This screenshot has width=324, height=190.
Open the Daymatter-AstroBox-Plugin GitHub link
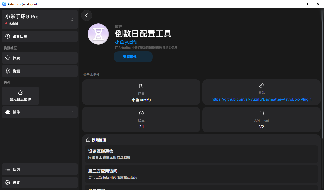(x=262, y=99)
